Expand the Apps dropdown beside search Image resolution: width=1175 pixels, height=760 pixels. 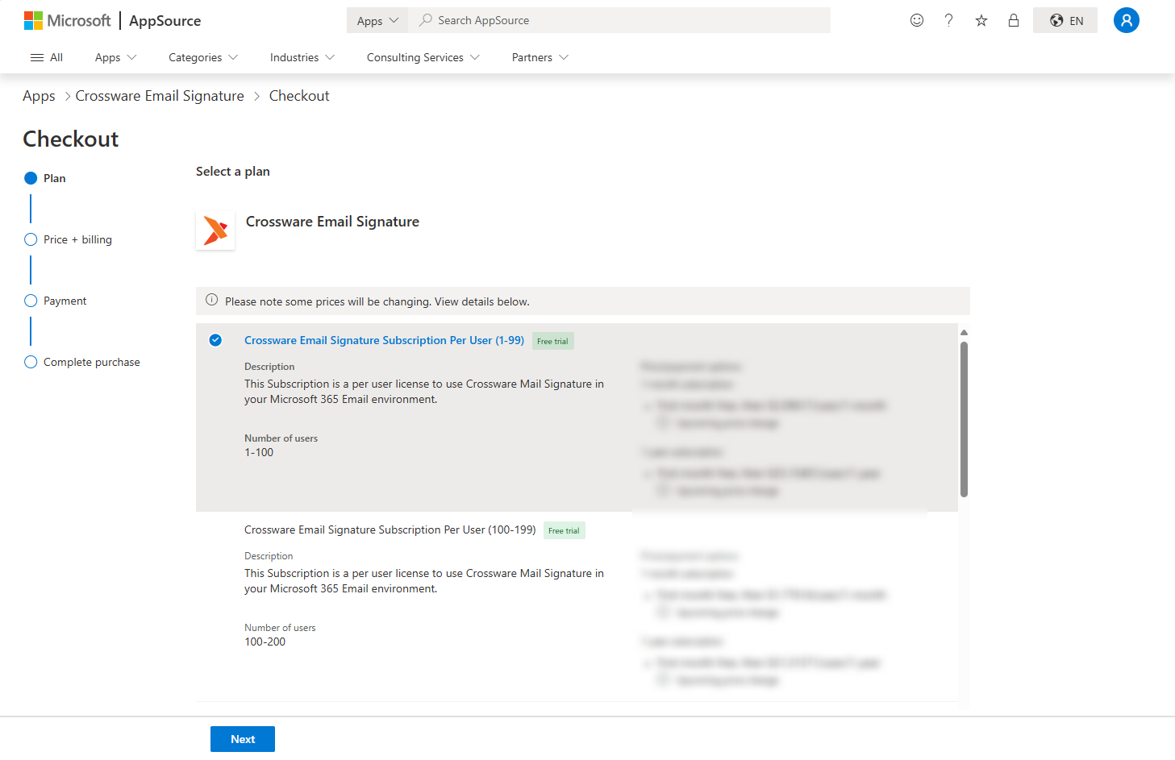[377, 21]
